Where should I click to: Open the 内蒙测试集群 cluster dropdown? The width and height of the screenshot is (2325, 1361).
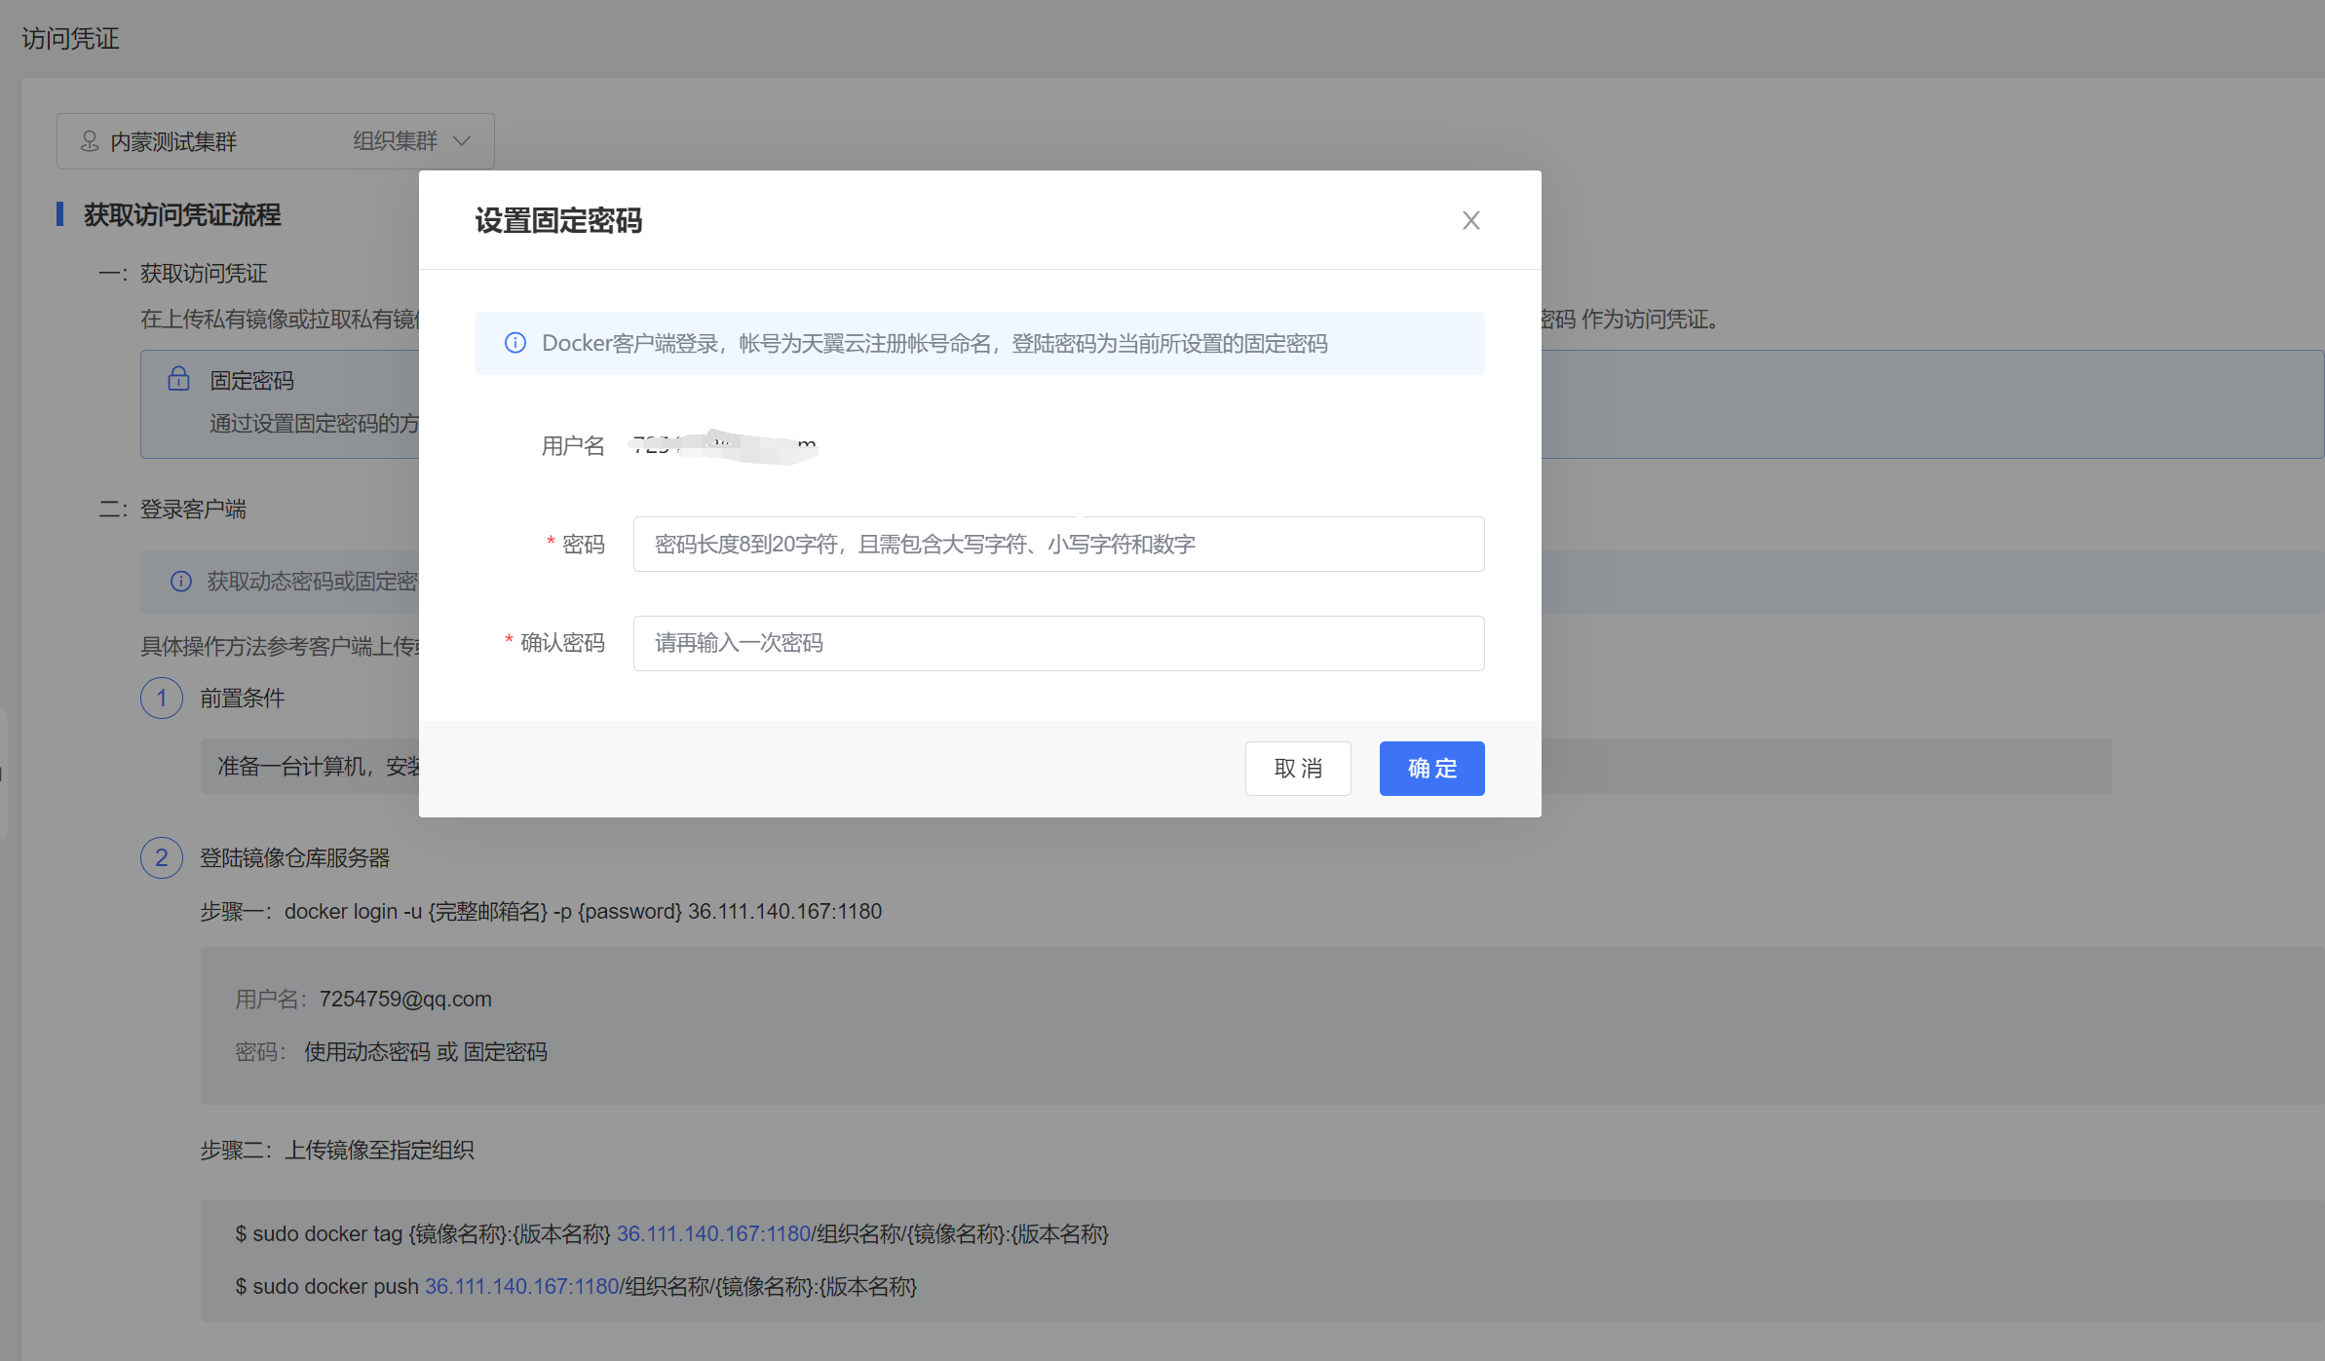point(275,141)
